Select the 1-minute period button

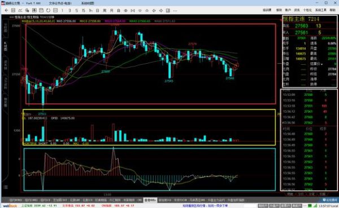point(62,10)
